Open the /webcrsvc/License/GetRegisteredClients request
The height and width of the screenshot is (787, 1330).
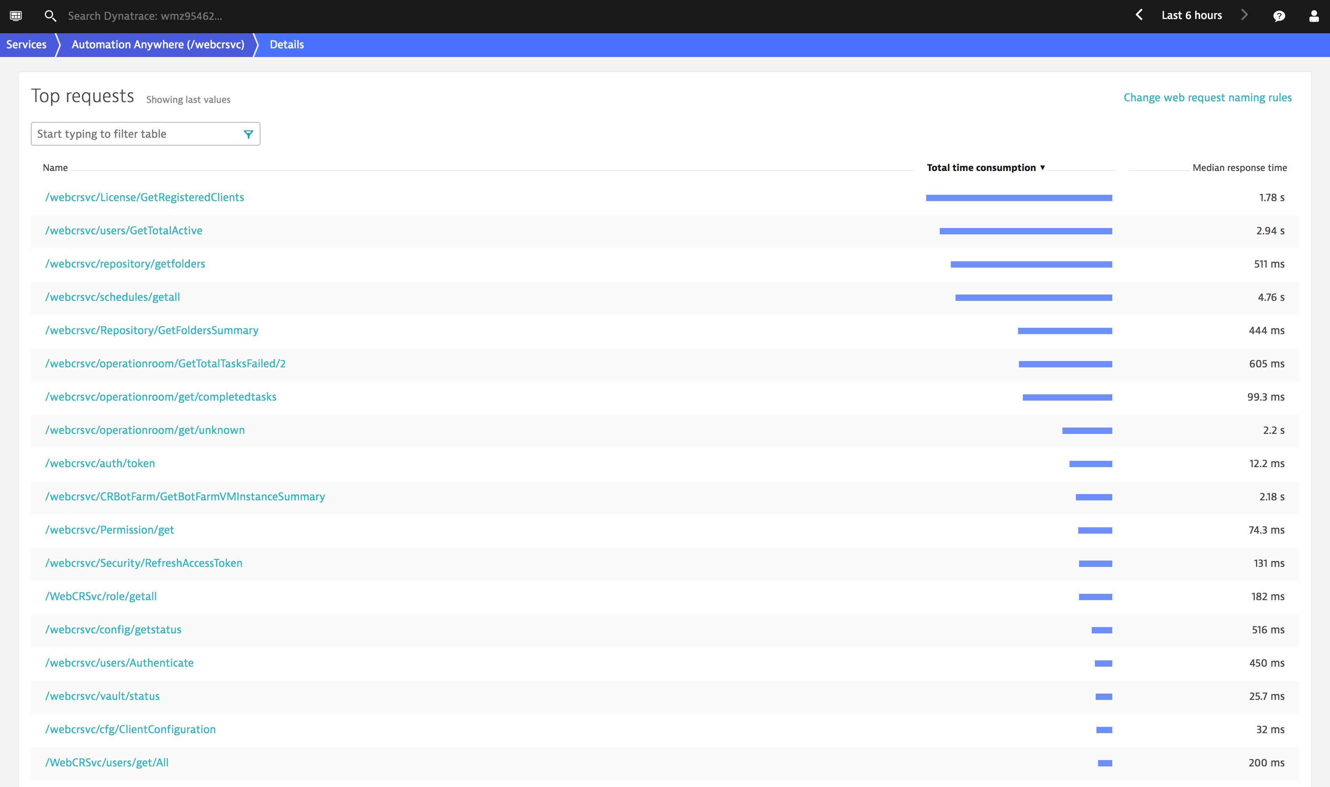144,197
